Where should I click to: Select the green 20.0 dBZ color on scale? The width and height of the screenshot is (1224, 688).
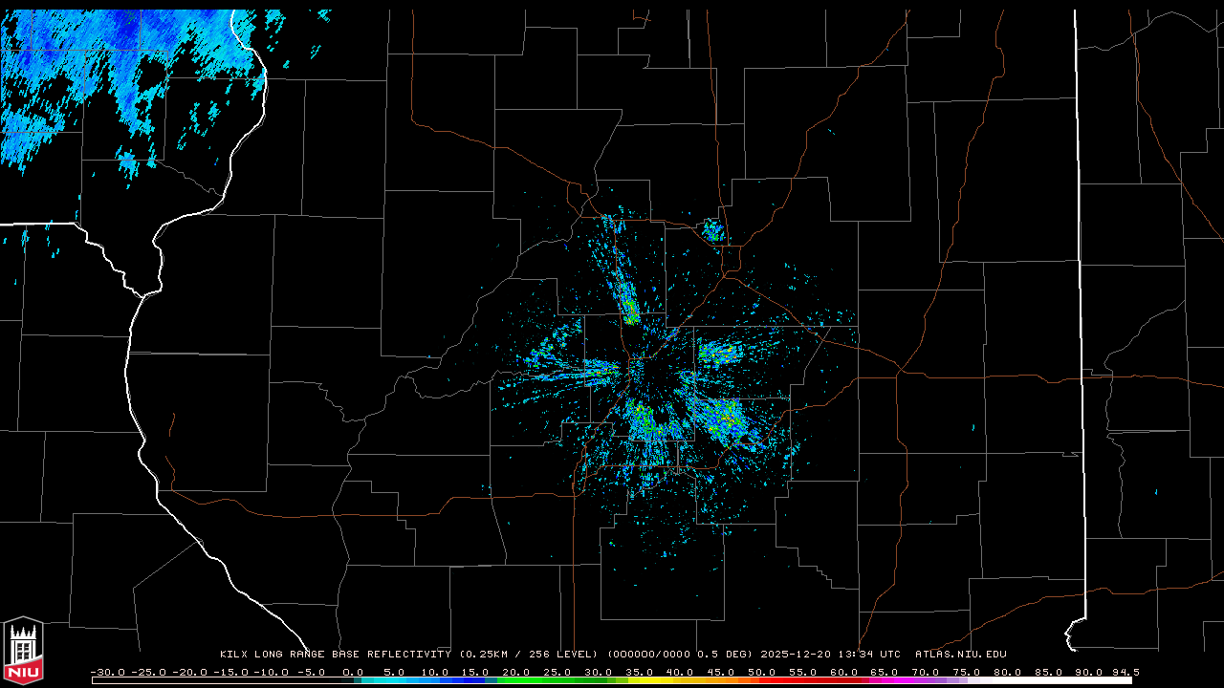tap(516, 680)
